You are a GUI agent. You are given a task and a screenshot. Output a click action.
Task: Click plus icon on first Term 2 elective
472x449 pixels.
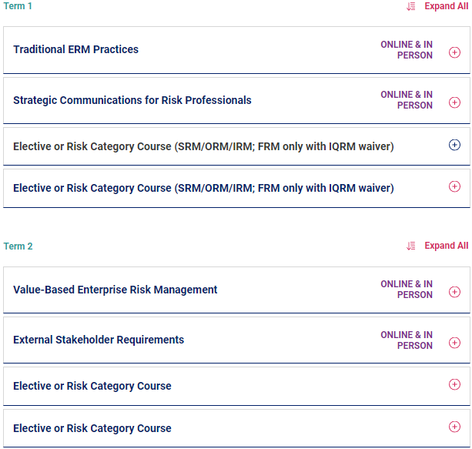click(454, 384)
